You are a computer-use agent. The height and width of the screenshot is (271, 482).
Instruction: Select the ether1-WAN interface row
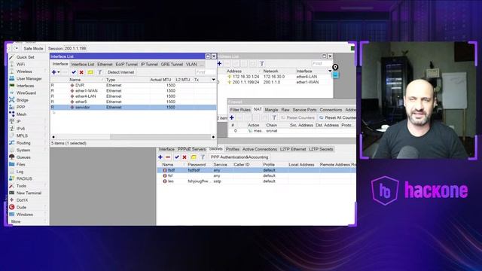coord(133,90)
